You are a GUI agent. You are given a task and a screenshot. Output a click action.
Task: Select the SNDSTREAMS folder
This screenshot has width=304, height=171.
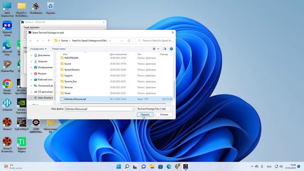[x=71, y=58]
